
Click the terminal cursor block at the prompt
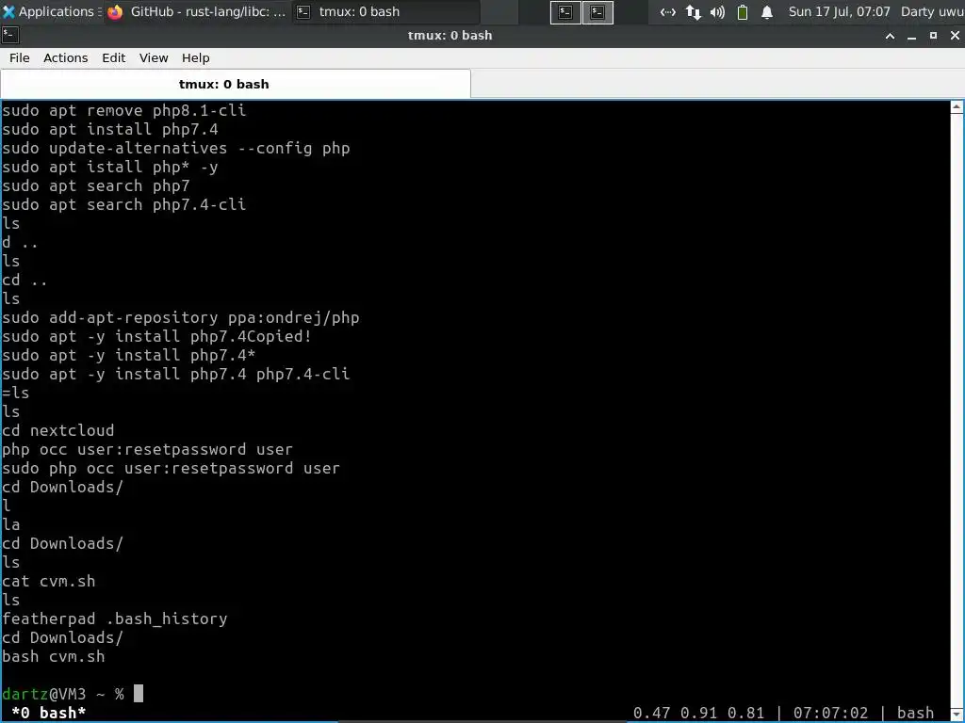(x=139, y=694)
